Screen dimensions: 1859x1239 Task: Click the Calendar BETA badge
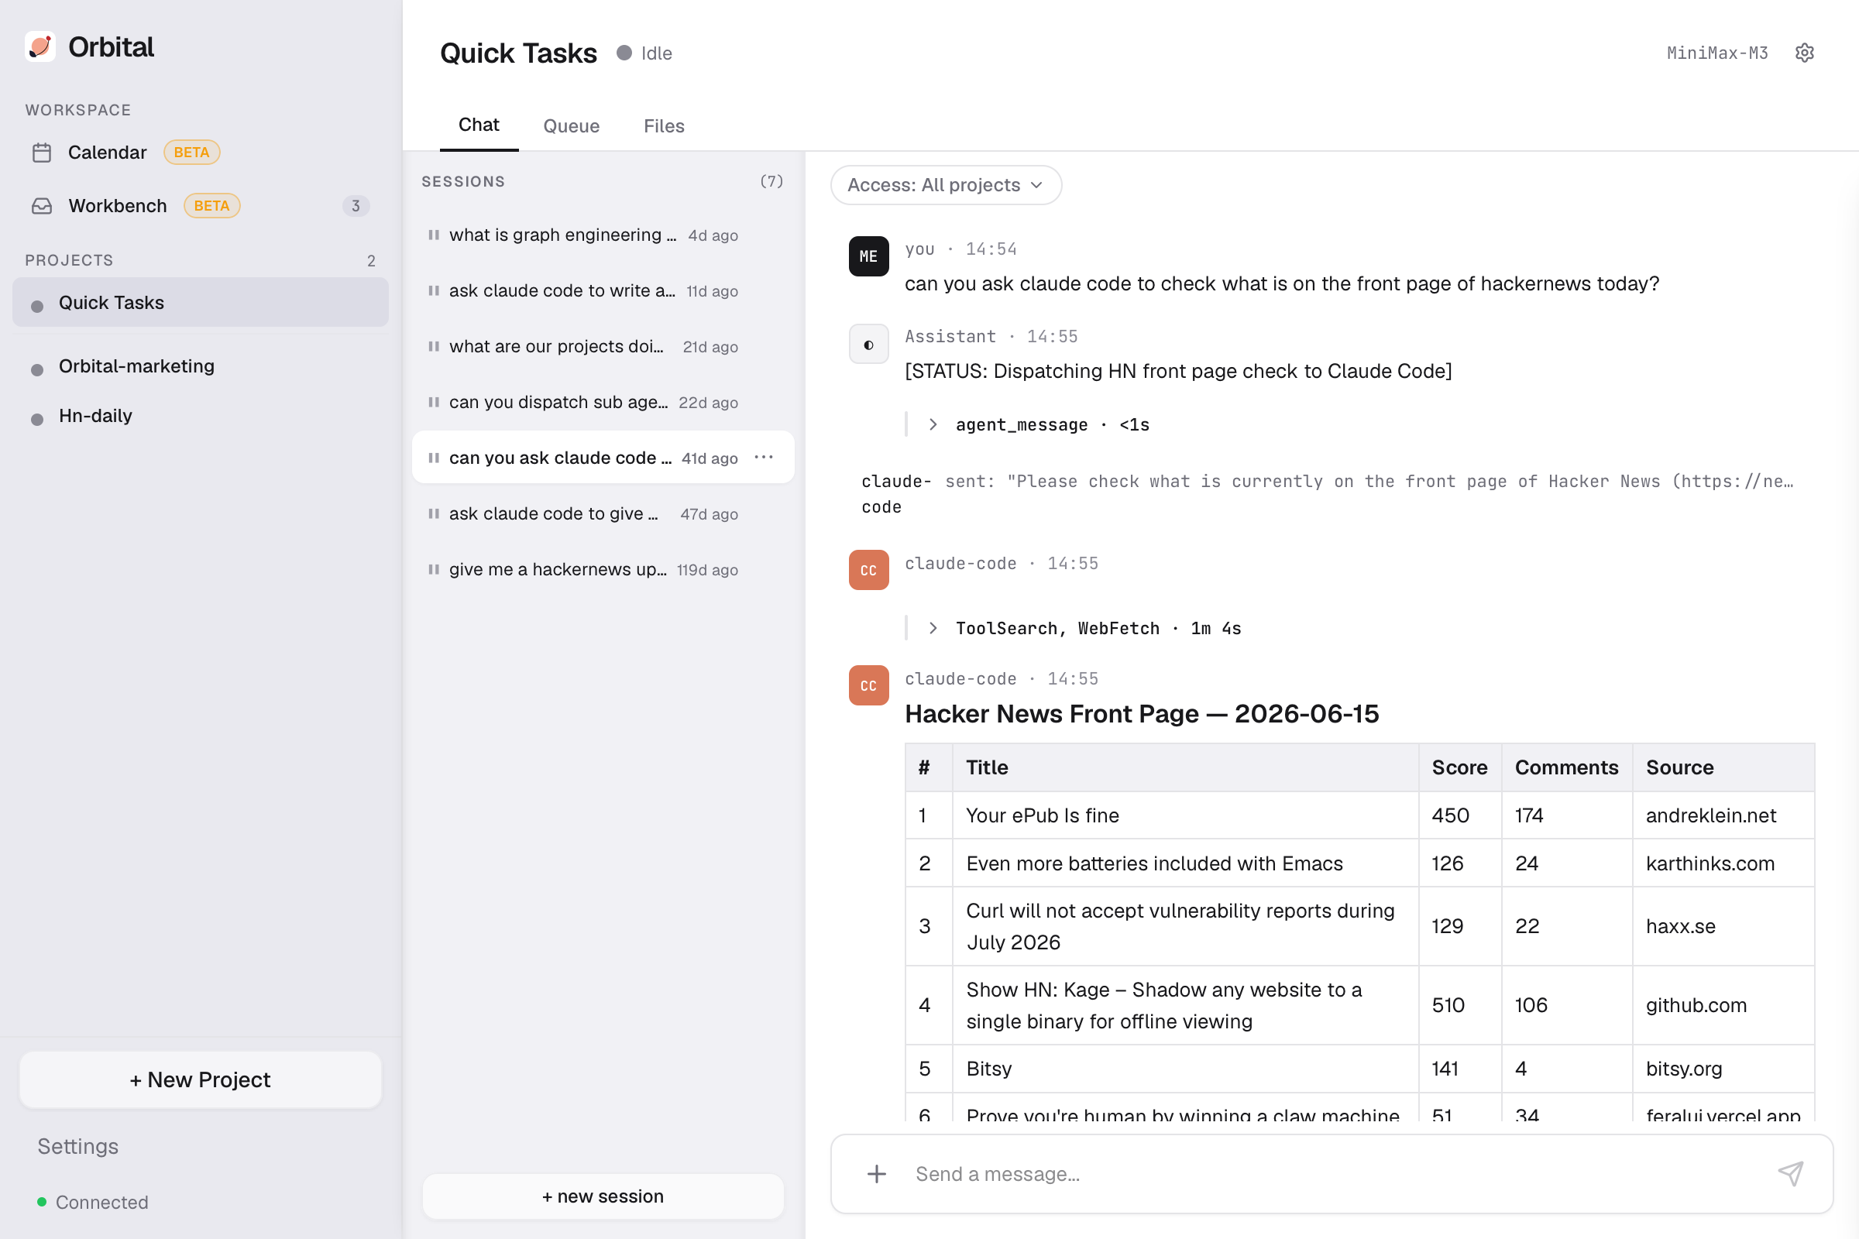point(191,153)
